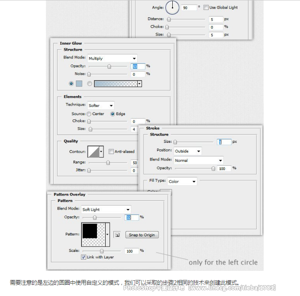Open the Contour picker dropdown arrow
Screen dimensions: 300x296
[101, 151]
